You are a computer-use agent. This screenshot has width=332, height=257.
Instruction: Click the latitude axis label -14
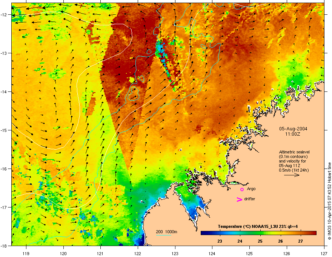pyautogui.click(x=4, y=91)
